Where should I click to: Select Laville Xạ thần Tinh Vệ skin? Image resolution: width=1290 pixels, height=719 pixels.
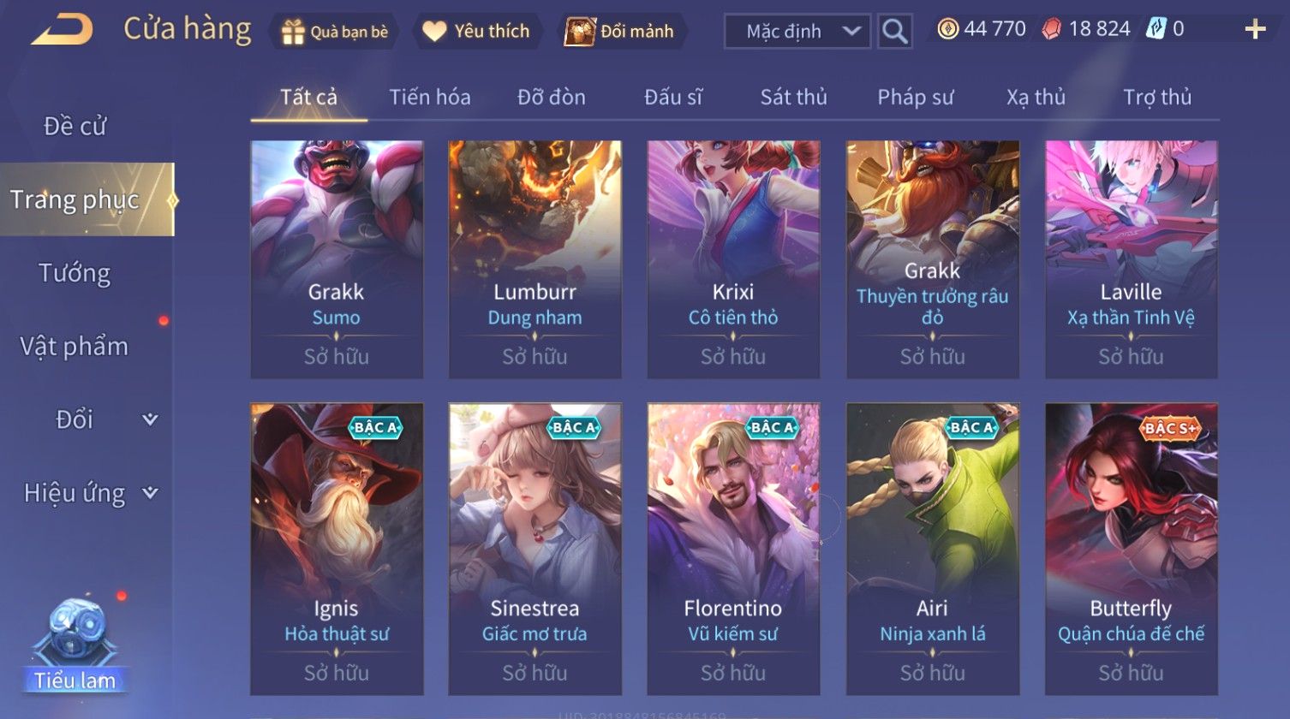pos(1131,259)
